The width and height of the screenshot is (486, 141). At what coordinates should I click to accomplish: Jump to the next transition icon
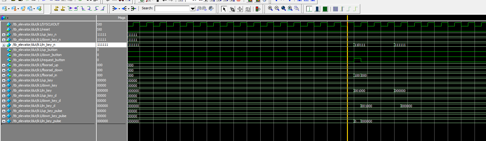coord(76,9)
